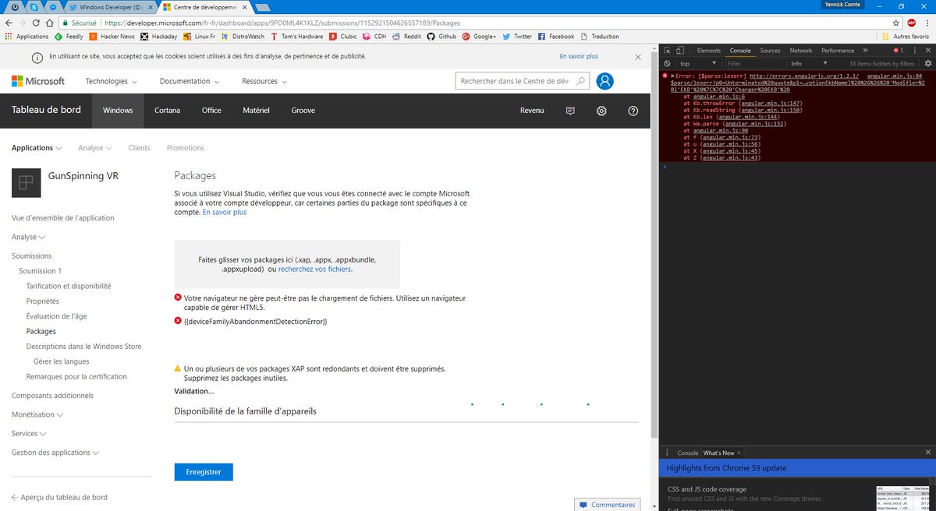Toggle the DevTools device toolbar icon
This screenshot has width=936, height=511.
tap(682, 51)
